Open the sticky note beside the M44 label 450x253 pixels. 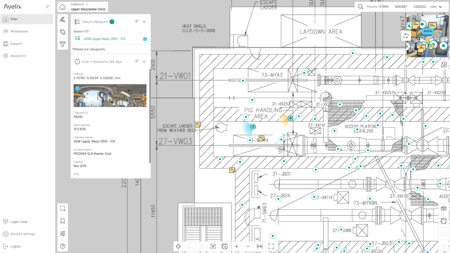[x=261, y=138]
